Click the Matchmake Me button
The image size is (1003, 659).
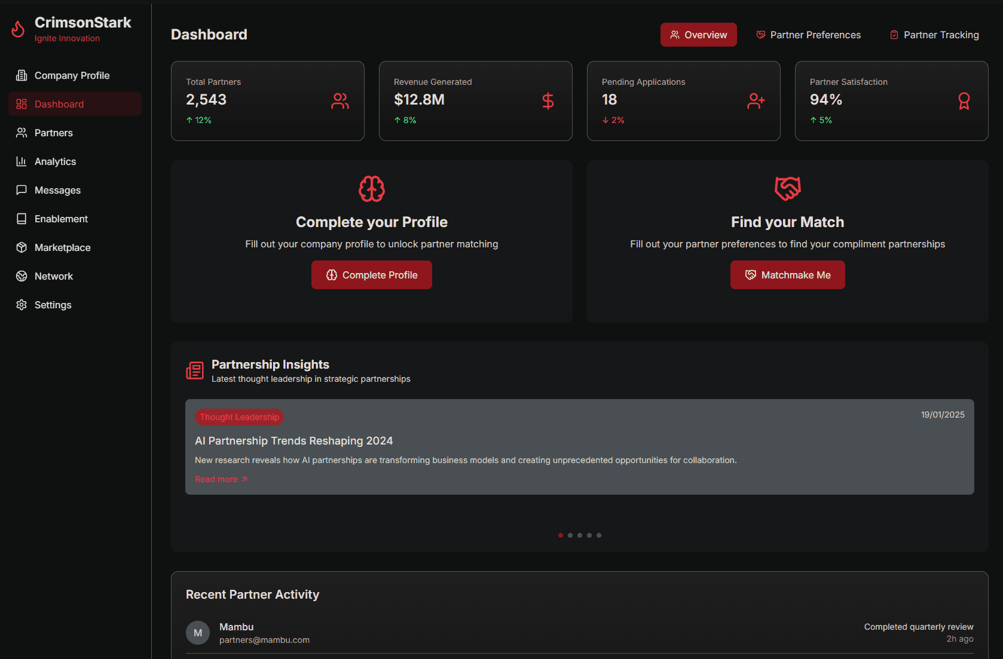tap(788, 275)
